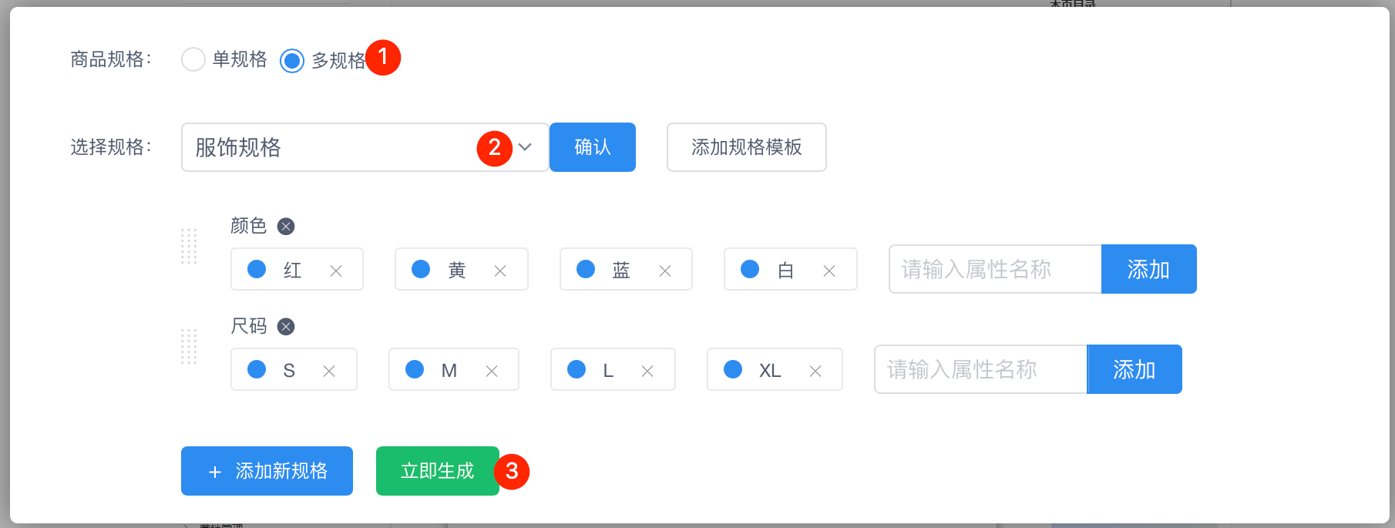This screenshot has height=528, width=1395.
Task: Delete the 红 color tag
Action: [336, 271]
